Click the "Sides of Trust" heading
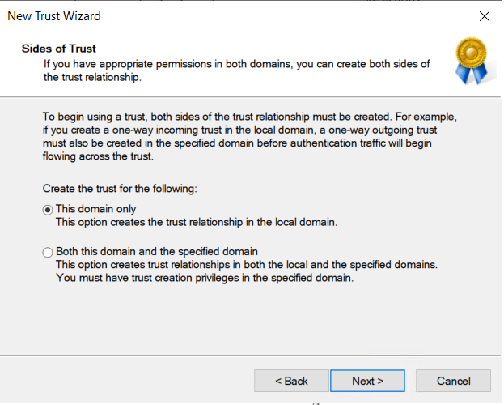The image size is (504, 405). tap(58, 49)
